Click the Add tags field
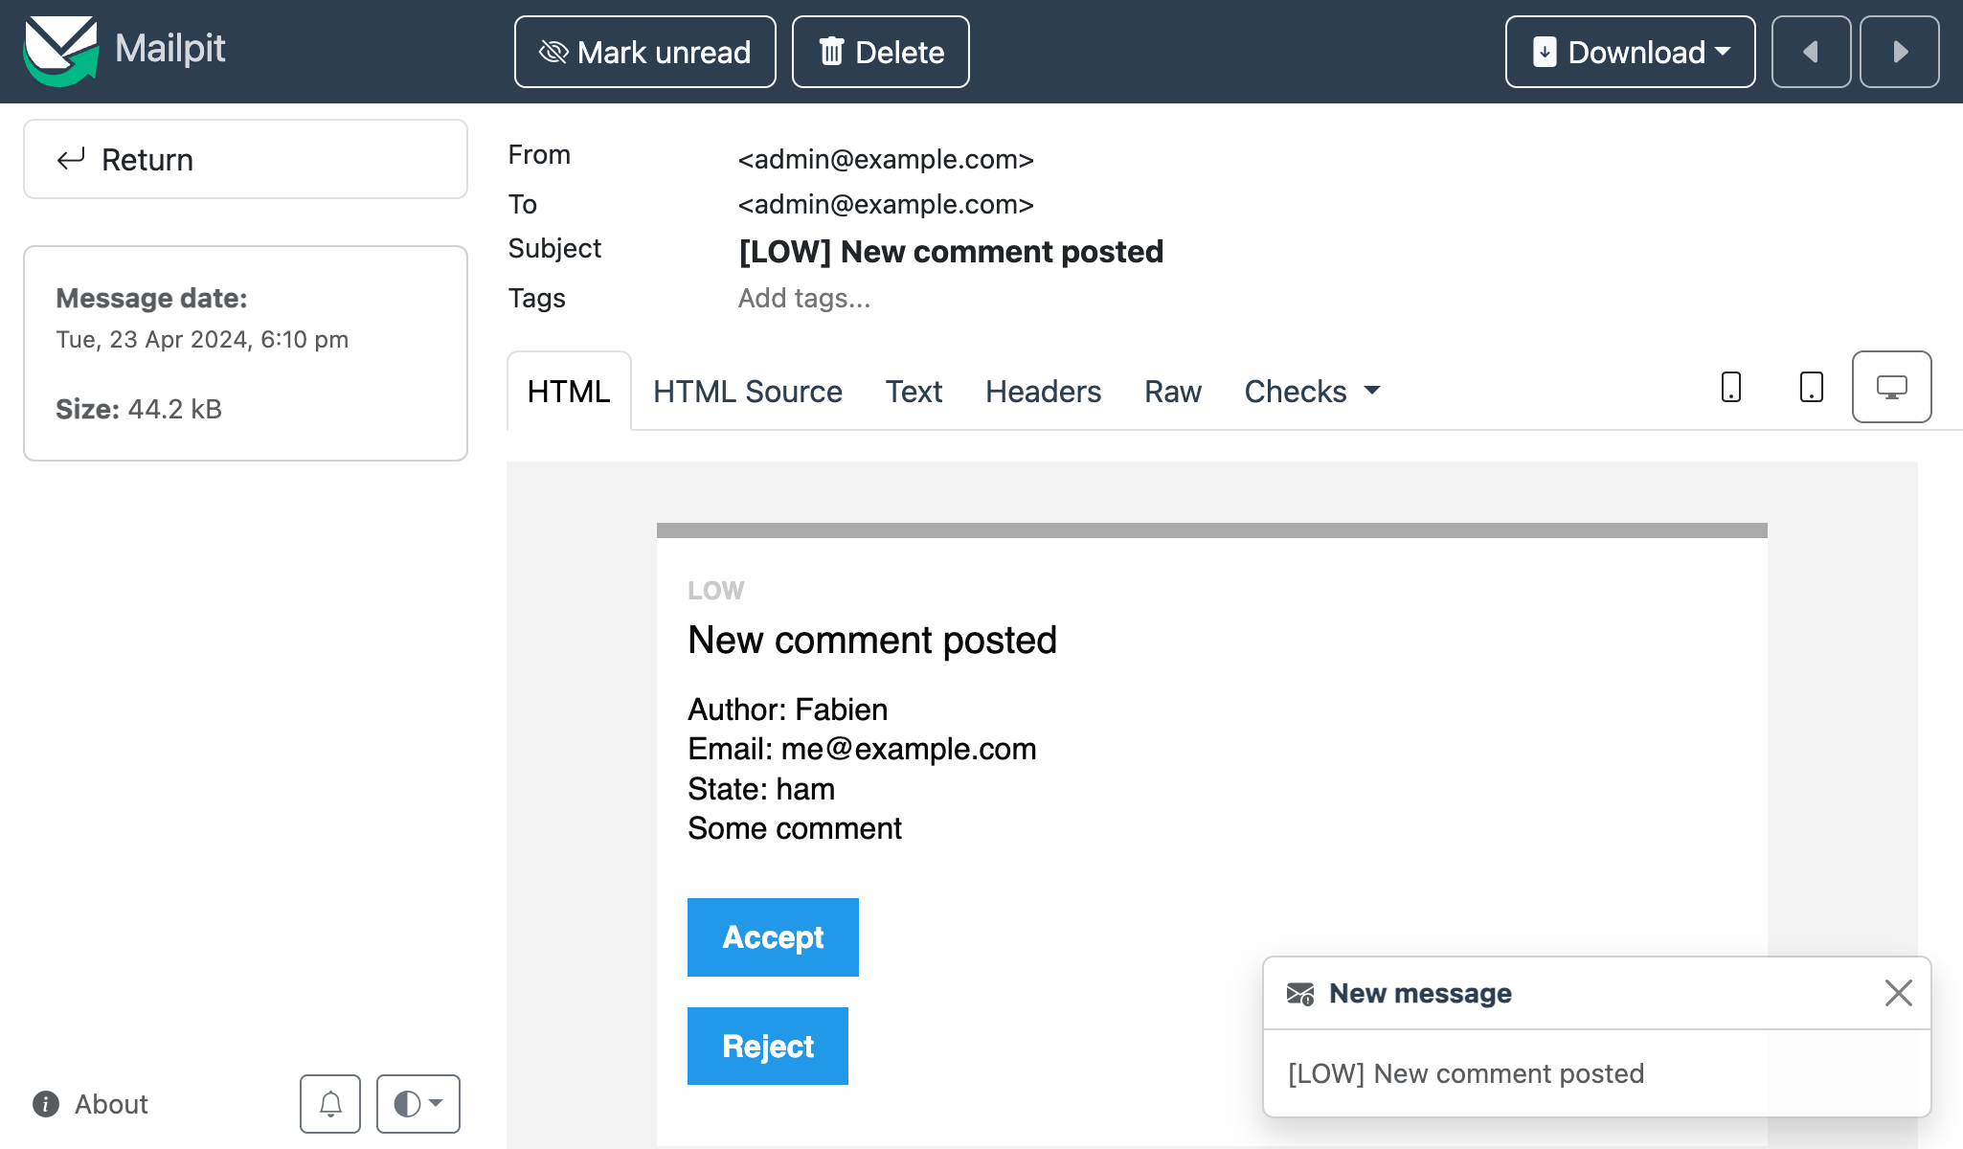Viewport: 1963px width, 1149px height. click(804, 298)
